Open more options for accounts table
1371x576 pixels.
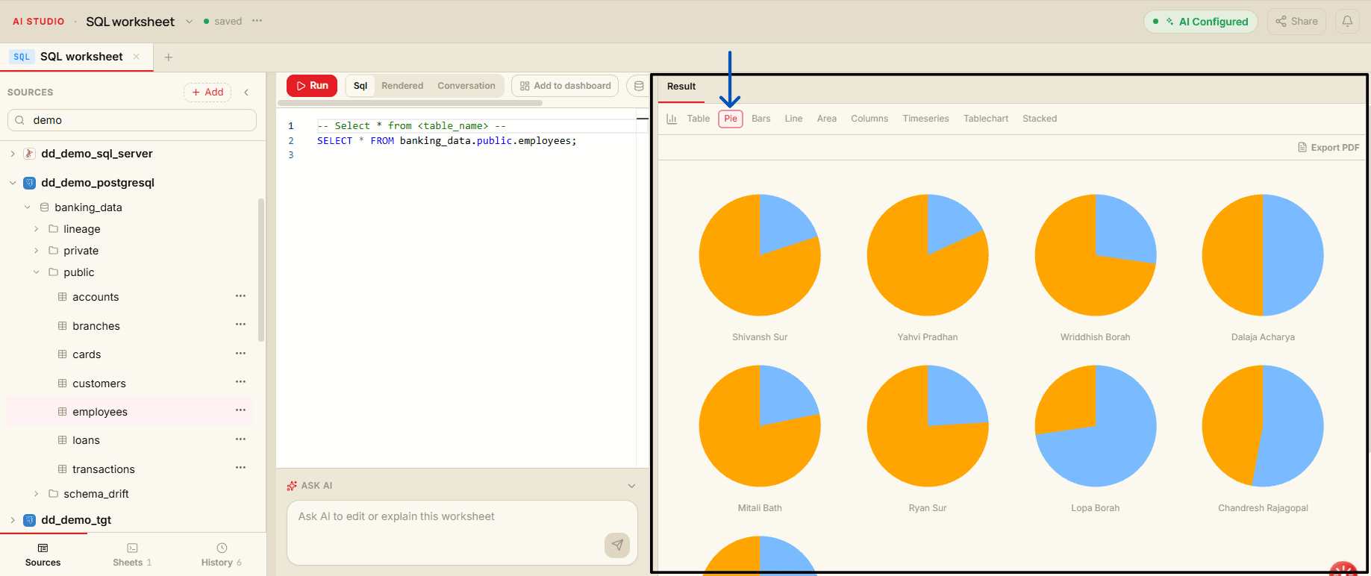(240, 296)
